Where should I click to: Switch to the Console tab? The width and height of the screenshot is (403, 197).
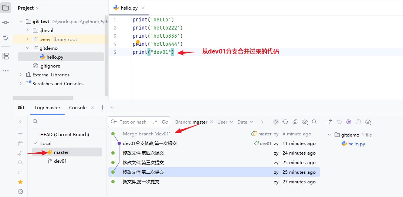pos(78,107)
